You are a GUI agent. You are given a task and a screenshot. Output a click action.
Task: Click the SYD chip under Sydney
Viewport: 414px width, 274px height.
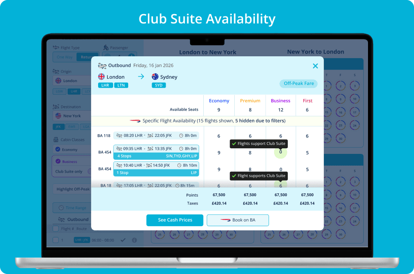[x=159, y=85]
